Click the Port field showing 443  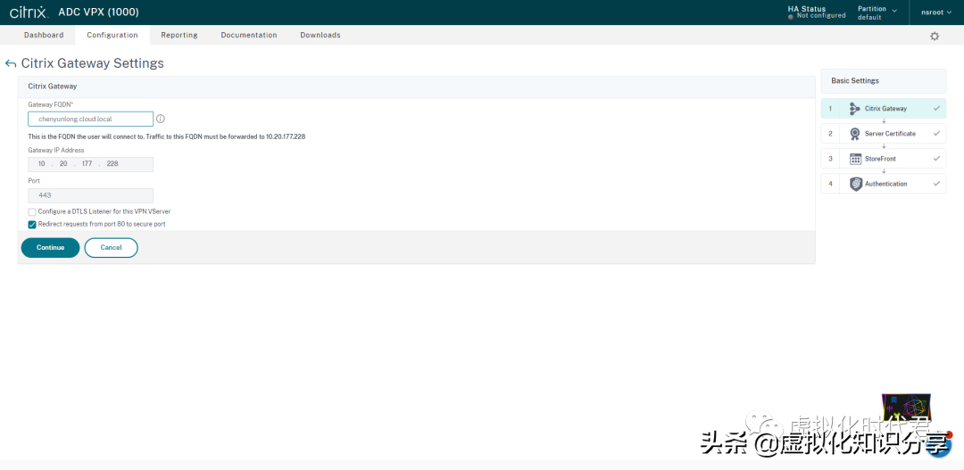[90, 195]
